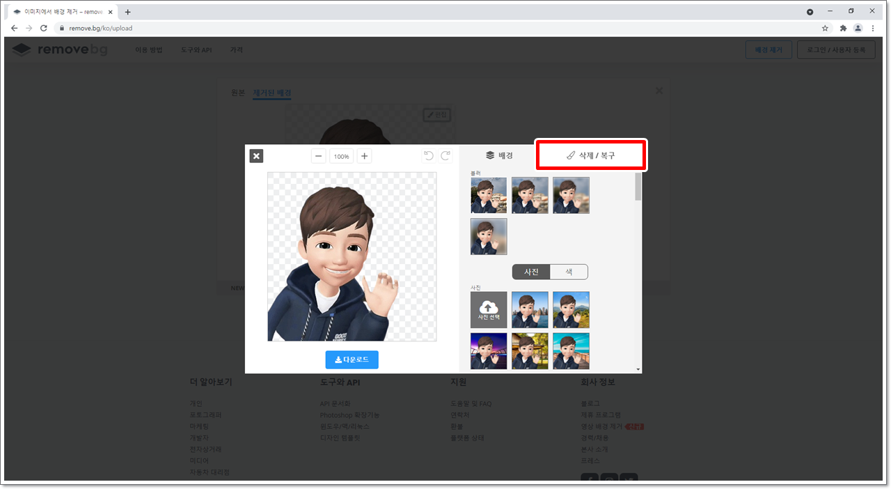Open the 윈도우/맥/리눅스 footer link
The width and height of the screenshot is (891, 489).
point(345,426)
